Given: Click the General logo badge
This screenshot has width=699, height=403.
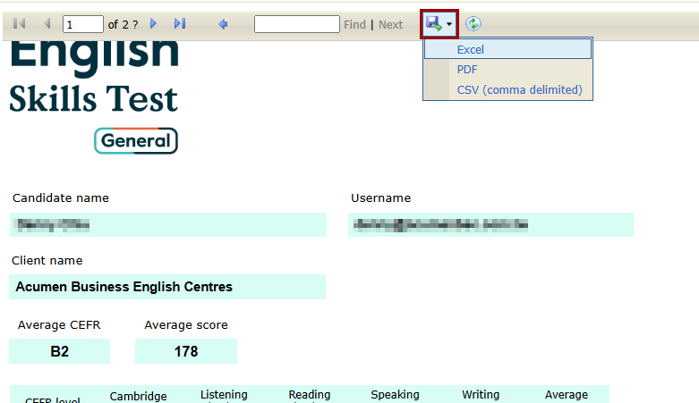Looking at the screenshot, I should pos(136,141).
